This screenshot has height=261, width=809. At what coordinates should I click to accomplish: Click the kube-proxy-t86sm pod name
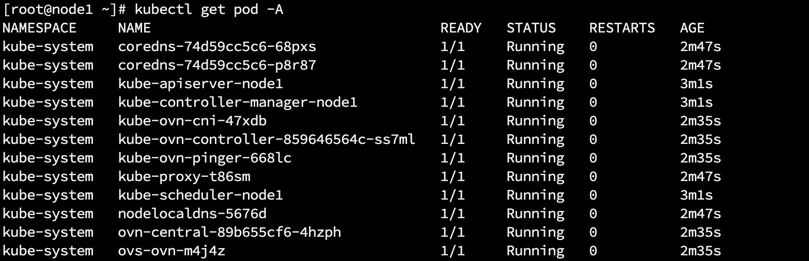184,176
